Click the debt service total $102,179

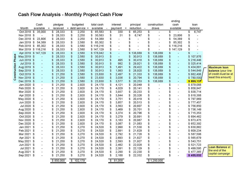point(78,161)
